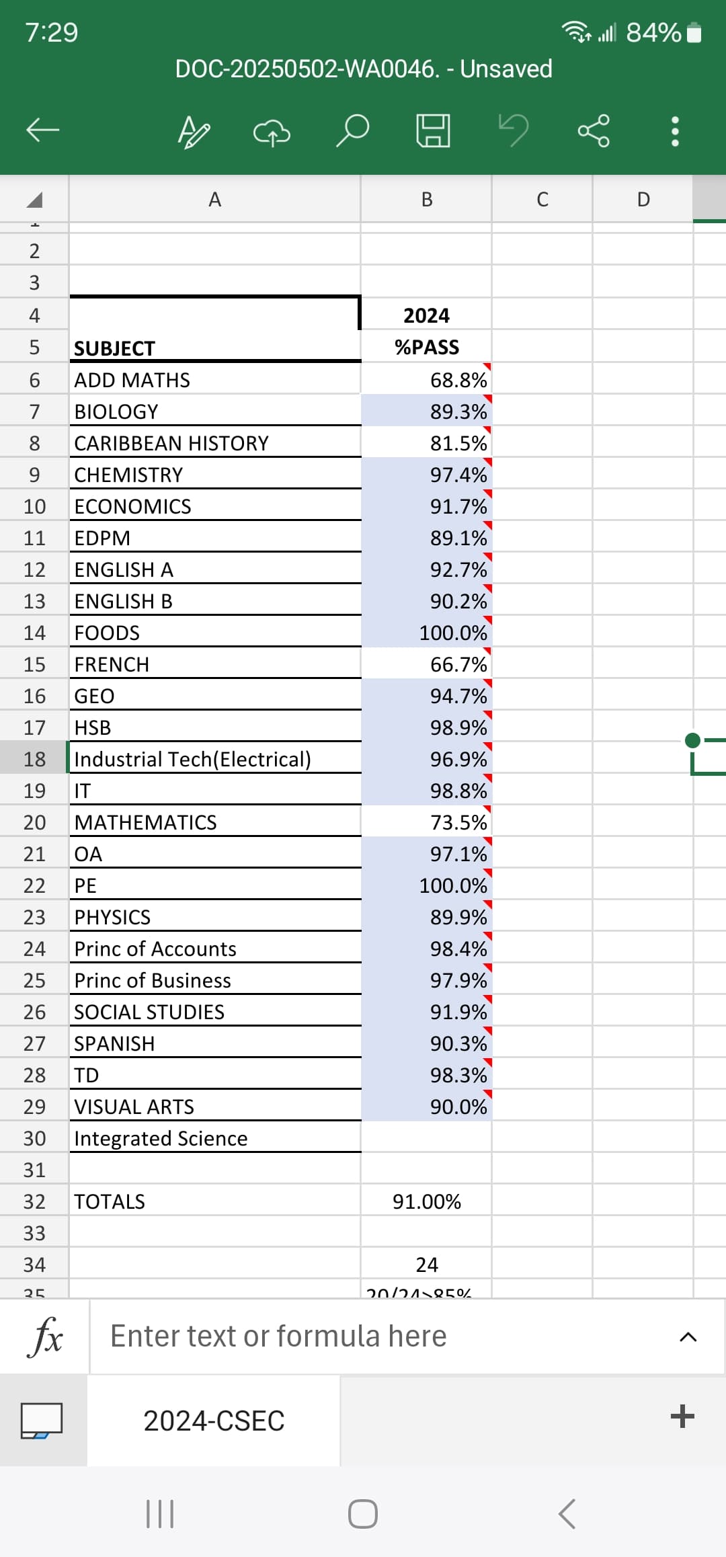This screenshot has width=726, height=1557.
Task: Open the three-dot overflow menu
Action: click(676, 131)
